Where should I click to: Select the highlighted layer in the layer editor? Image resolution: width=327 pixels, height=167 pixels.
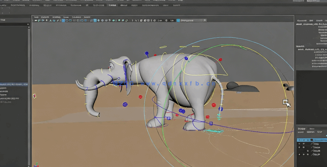[x=320, y=140]
